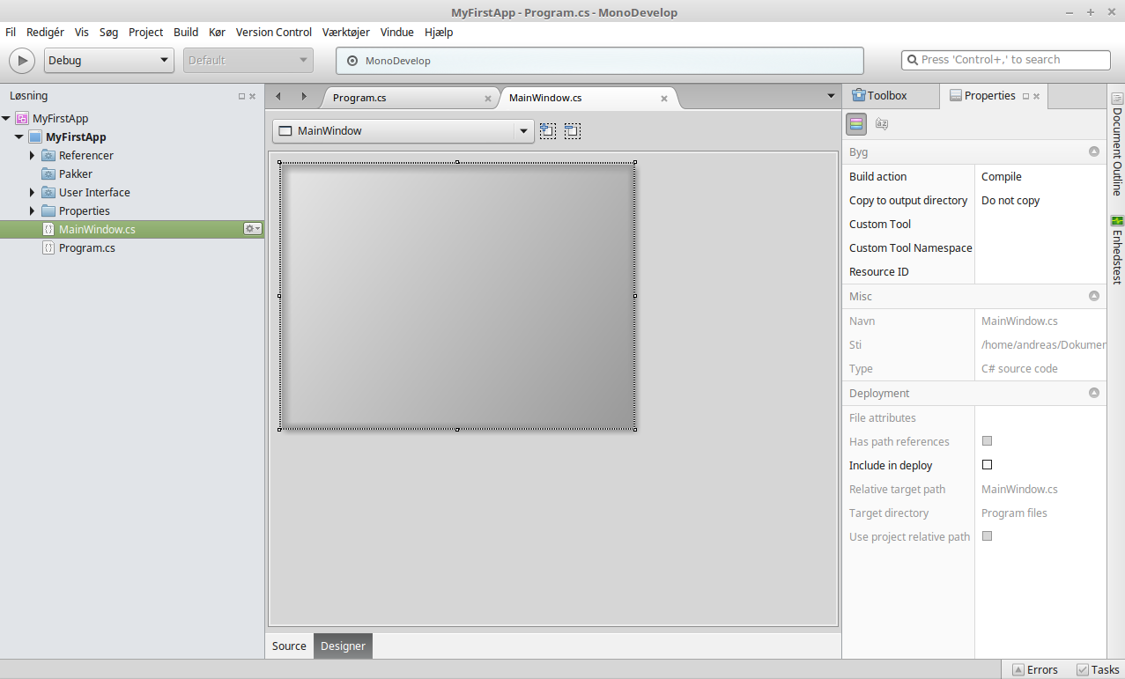Sort properties alphabetically
The height and width of the screenshot is (679, 1125).
click(881, 124)
